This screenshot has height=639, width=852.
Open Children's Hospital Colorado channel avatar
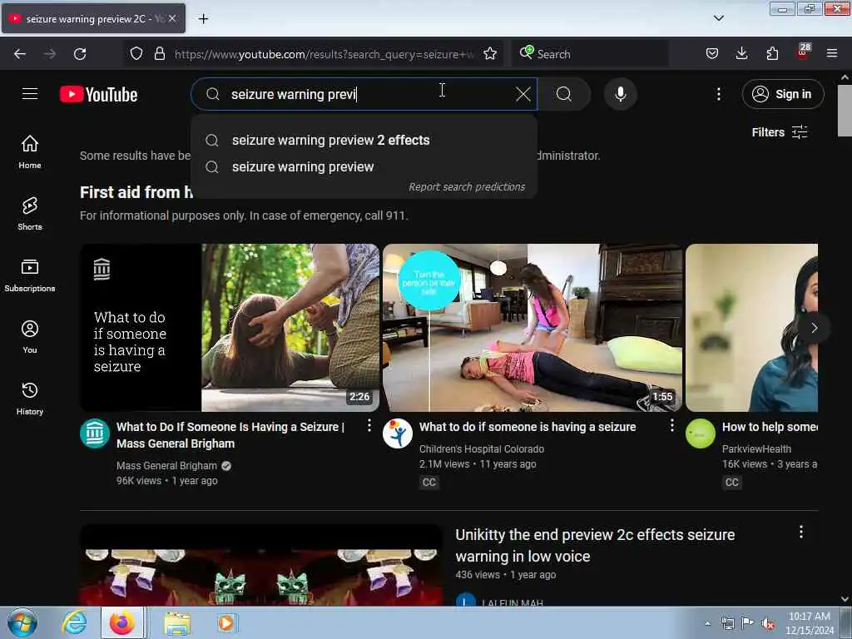point(397,433)
